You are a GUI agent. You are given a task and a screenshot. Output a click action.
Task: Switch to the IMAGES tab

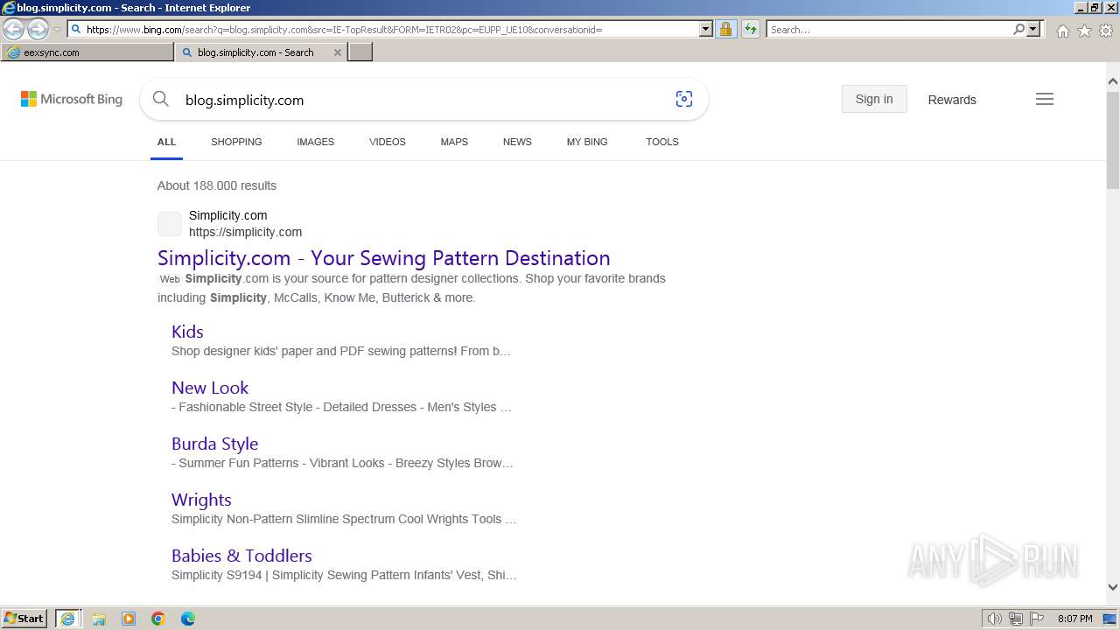click(315, 142)
